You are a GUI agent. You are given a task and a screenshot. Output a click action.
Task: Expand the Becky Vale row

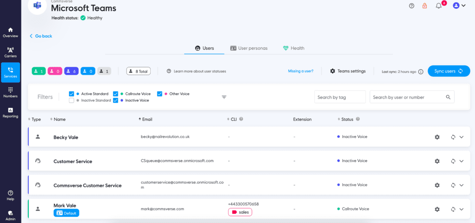pos(462,137)
